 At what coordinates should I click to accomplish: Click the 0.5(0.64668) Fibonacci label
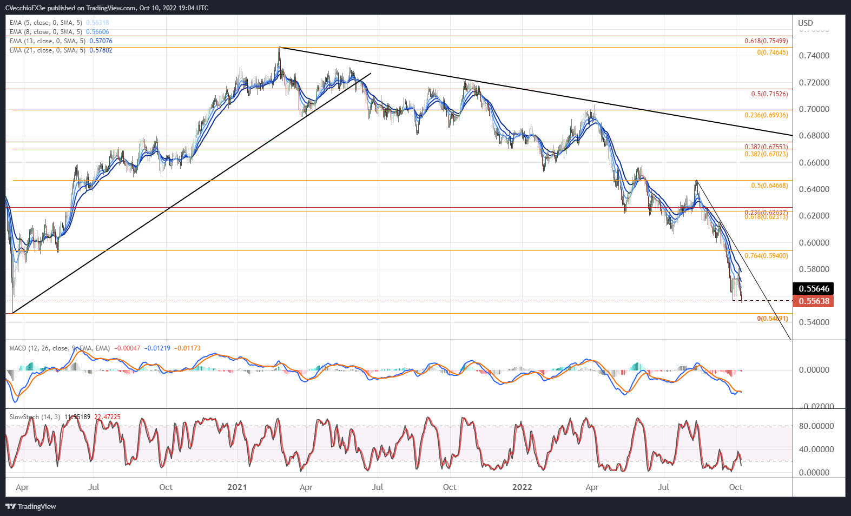(x=769, y=186)
